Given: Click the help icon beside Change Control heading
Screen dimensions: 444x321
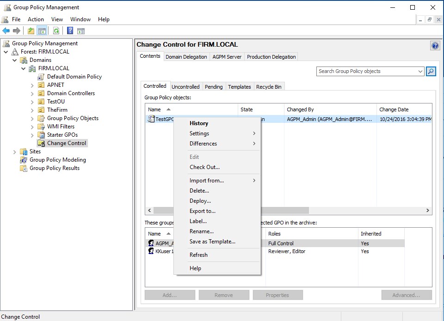Looking at the screenshot, I should click(435, 46).
